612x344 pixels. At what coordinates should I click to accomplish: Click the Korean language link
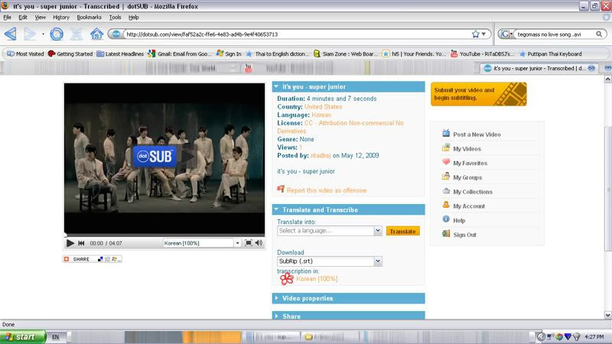(x=321, y=115)
